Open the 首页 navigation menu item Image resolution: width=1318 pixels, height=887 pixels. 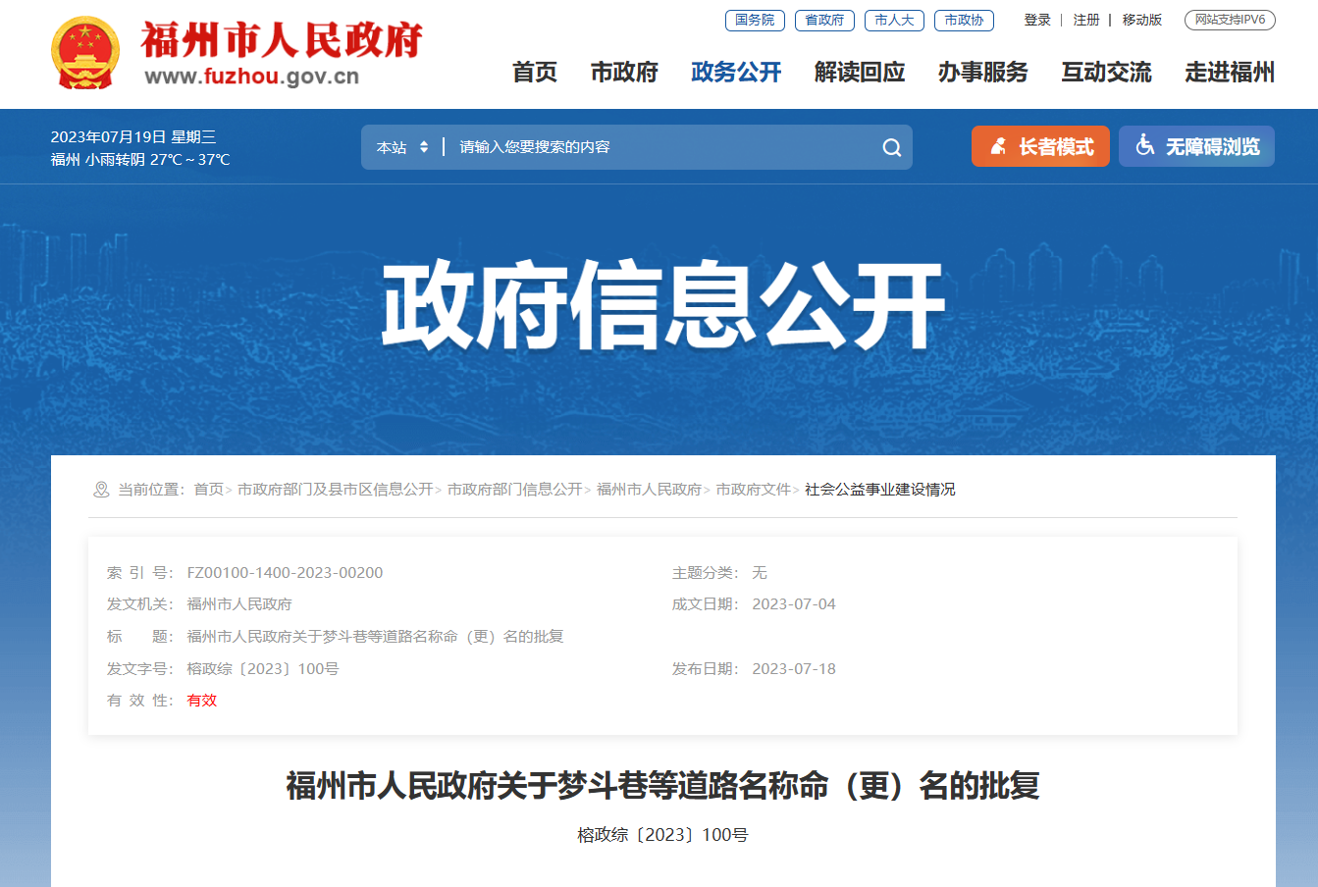534,72
